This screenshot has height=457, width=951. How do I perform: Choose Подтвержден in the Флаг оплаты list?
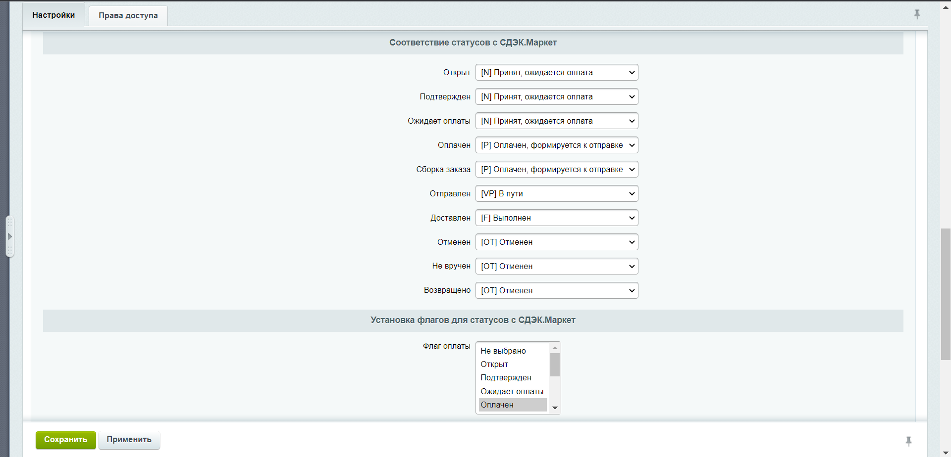pyautogui.click(x=506, y=378)
